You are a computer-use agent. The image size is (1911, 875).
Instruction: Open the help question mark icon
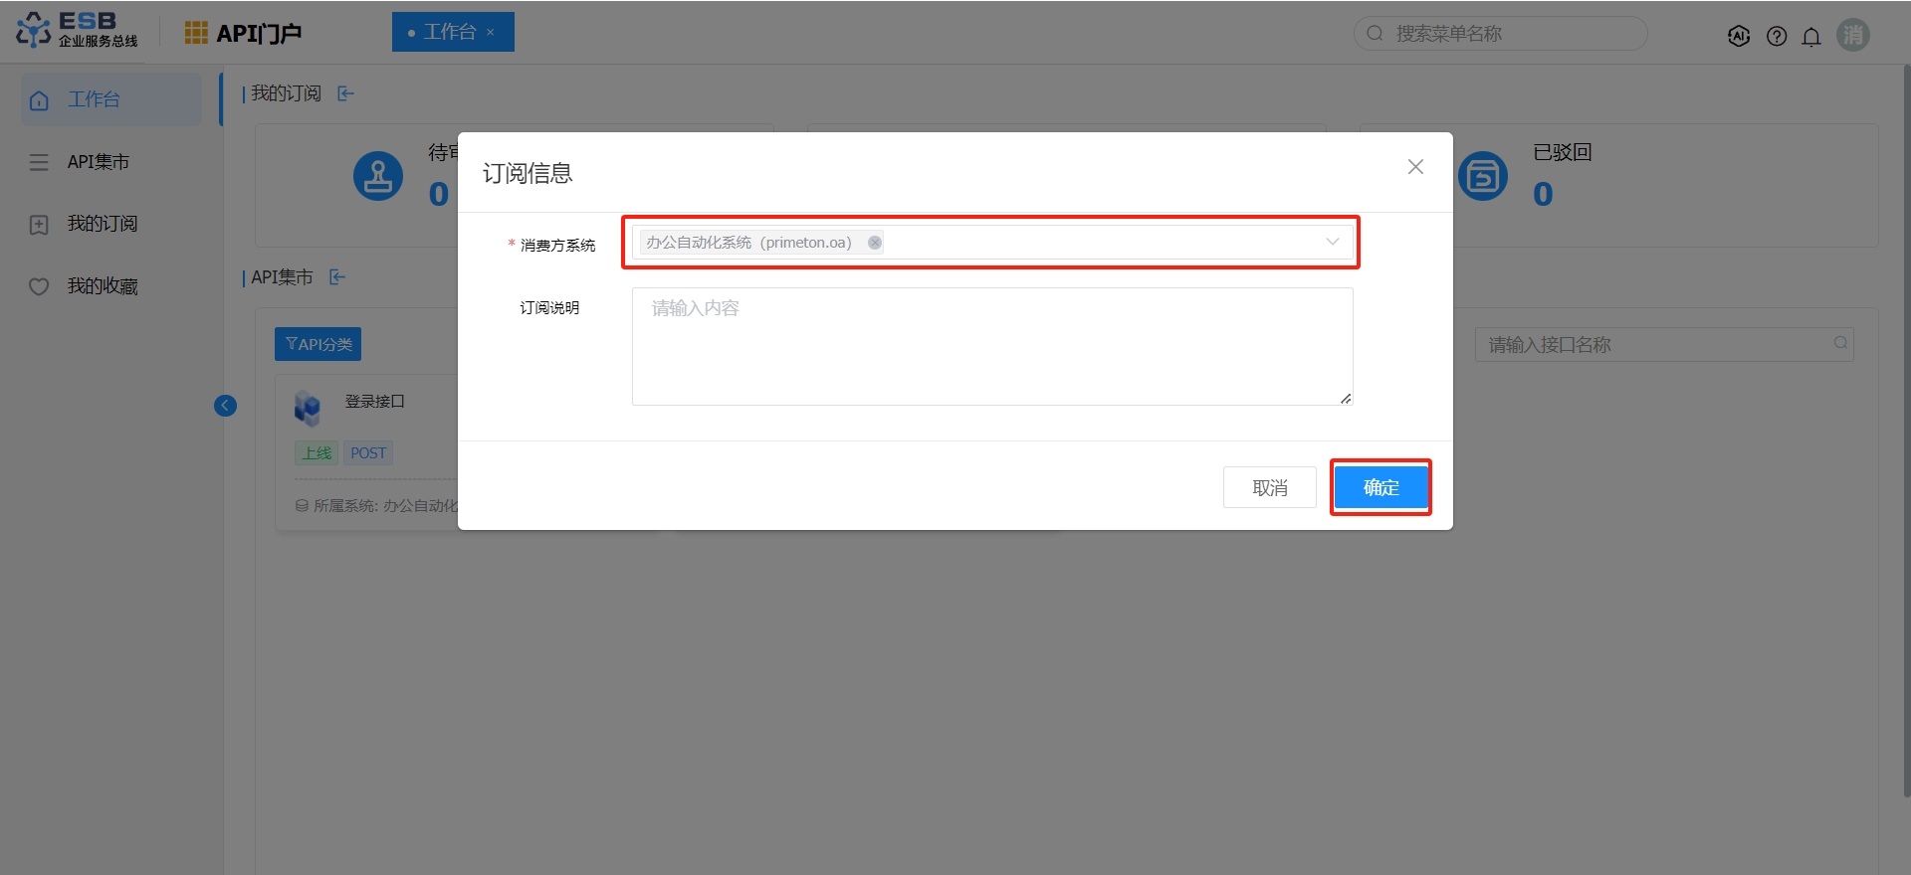(1776, 36)
